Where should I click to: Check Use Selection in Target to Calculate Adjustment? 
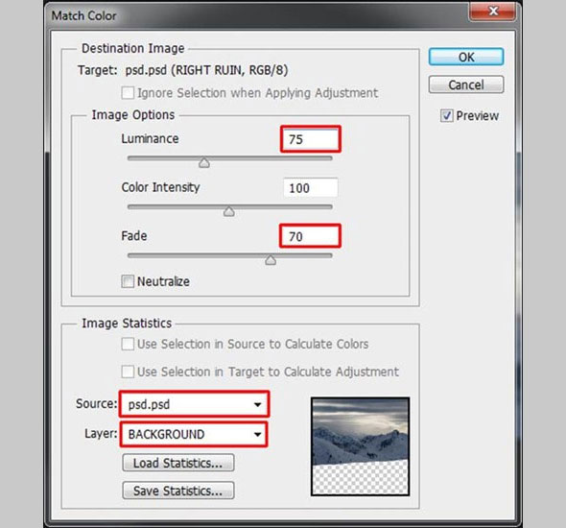tap(128, 372)
